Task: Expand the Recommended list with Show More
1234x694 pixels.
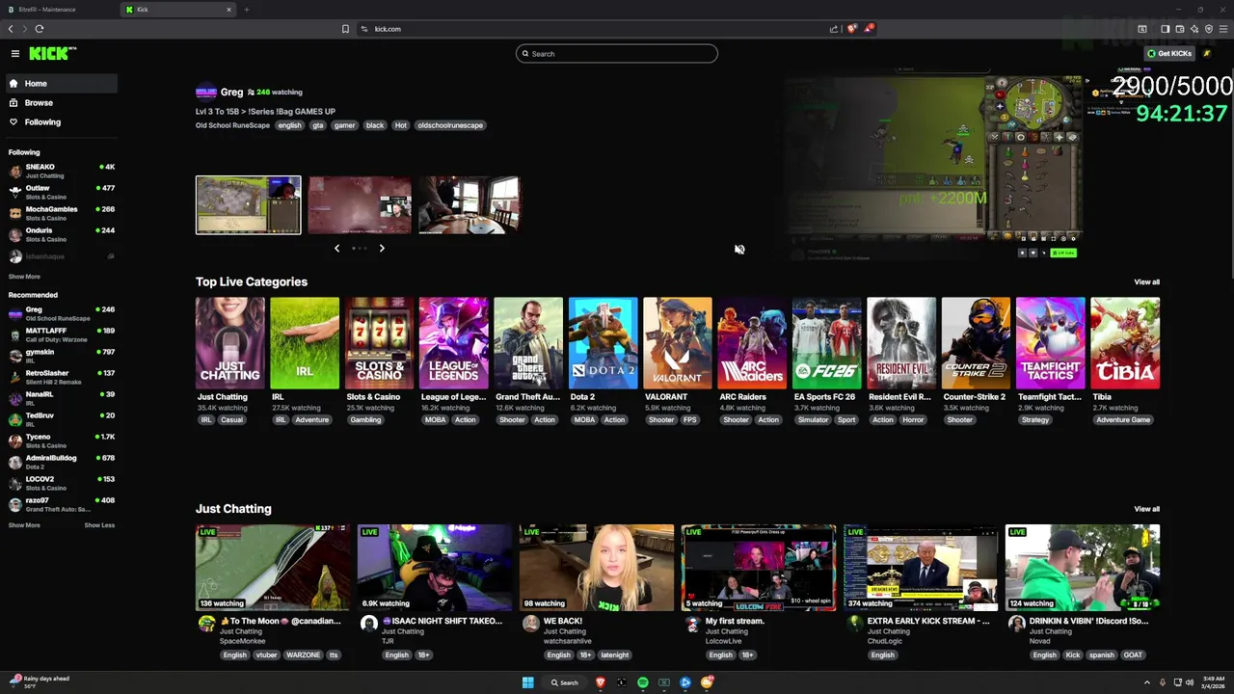Action: point(24,525)
